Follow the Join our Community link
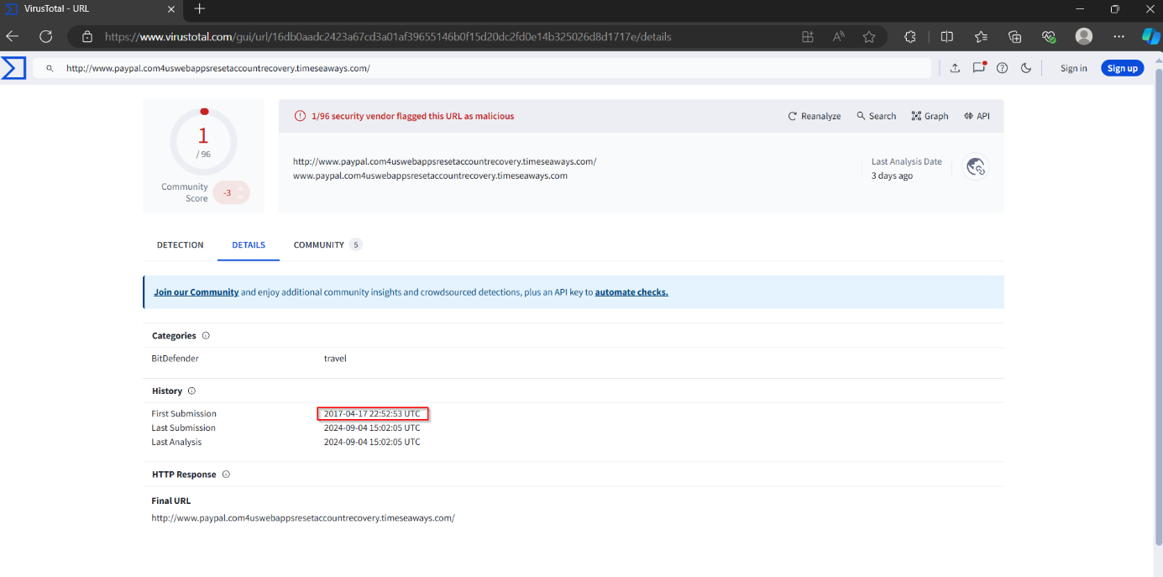This screenshot has width=1163, height=577. click(x=196, y=292)
